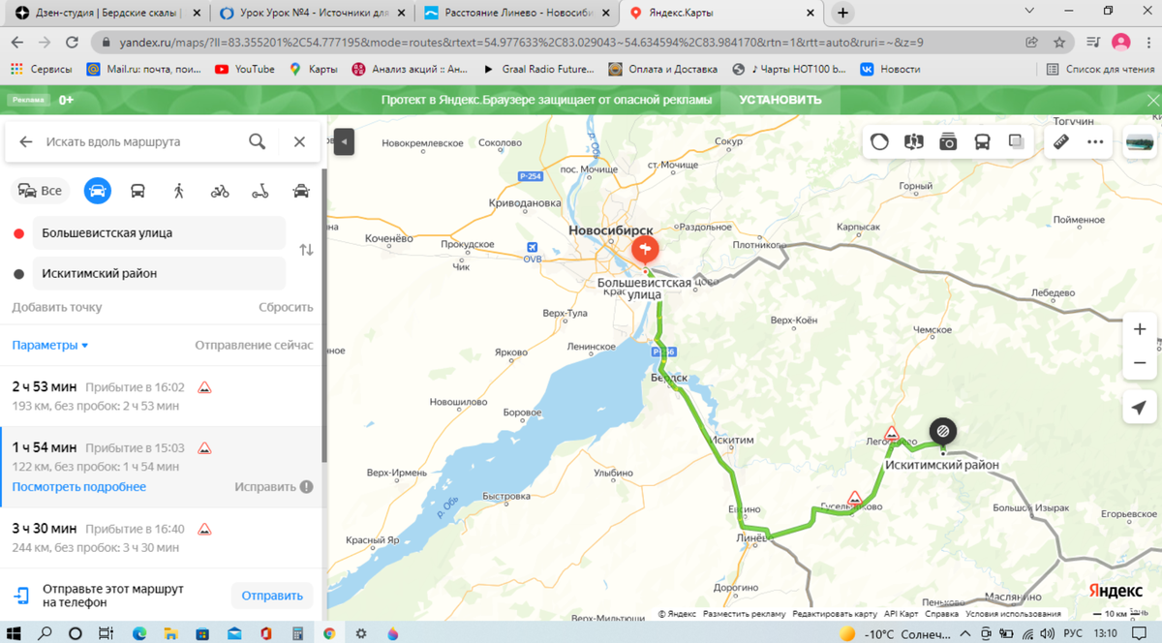Zoom in the map with the plus button

tap(1140, 329)
